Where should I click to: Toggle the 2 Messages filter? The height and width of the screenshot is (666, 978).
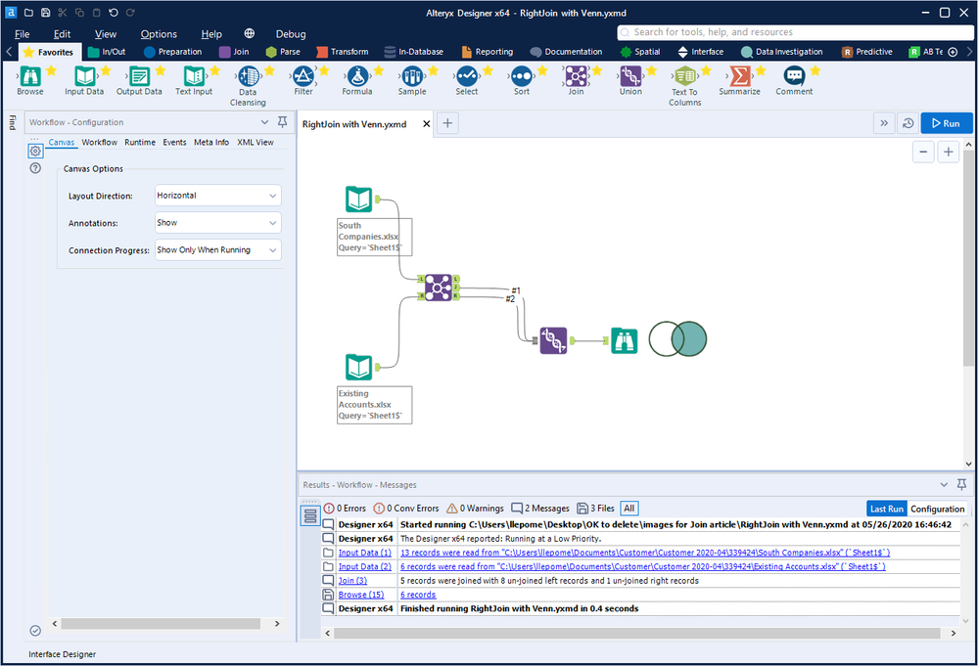coord(540,509)
